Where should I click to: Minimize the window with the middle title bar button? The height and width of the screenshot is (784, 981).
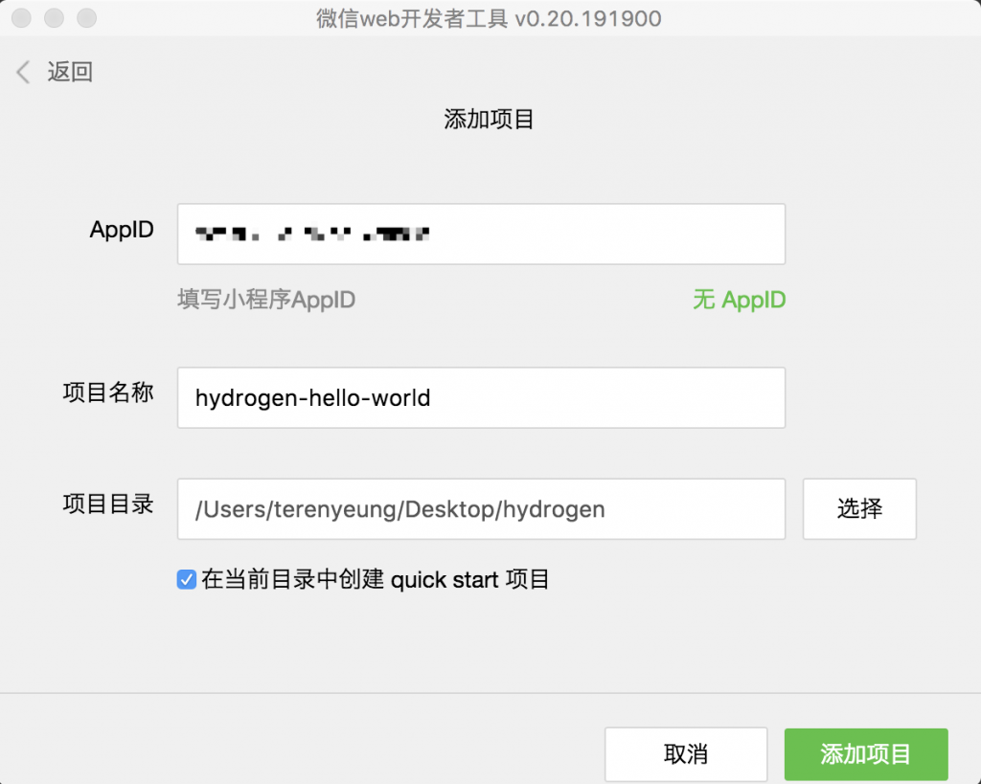click(x=55, y=18)
